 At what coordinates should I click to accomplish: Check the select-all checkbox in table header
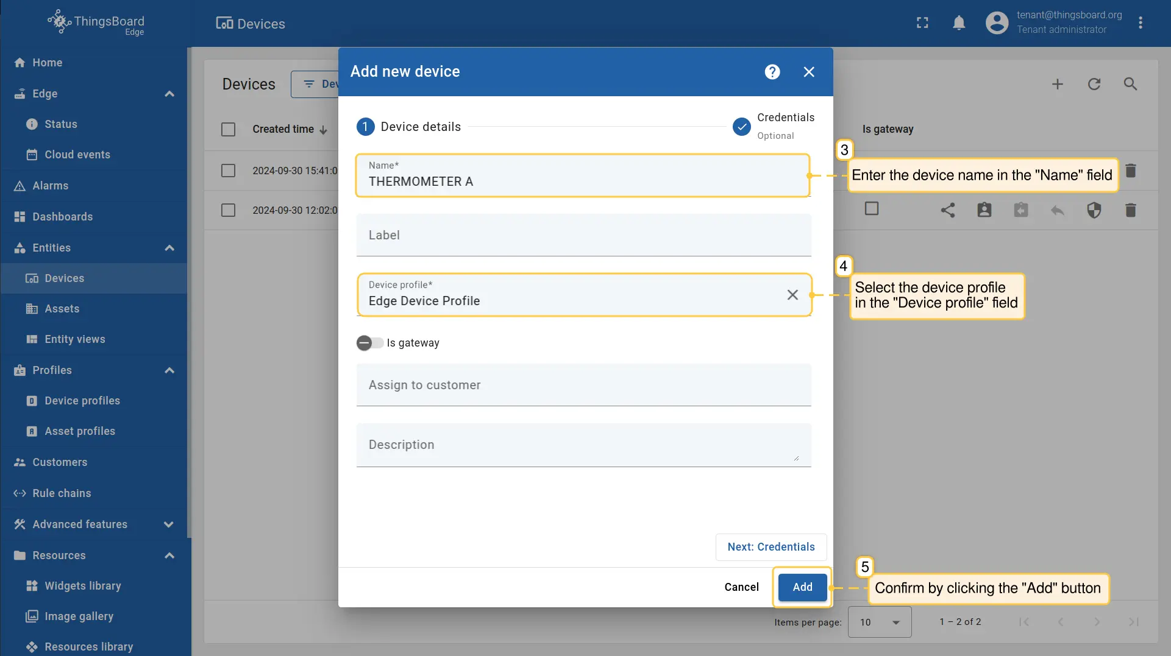[x=228, y=129]
